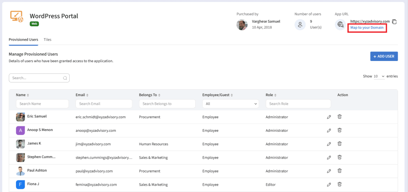408x192 pixels.
Task: Focus the Search Email filter field
Action: tap(104, 104)
